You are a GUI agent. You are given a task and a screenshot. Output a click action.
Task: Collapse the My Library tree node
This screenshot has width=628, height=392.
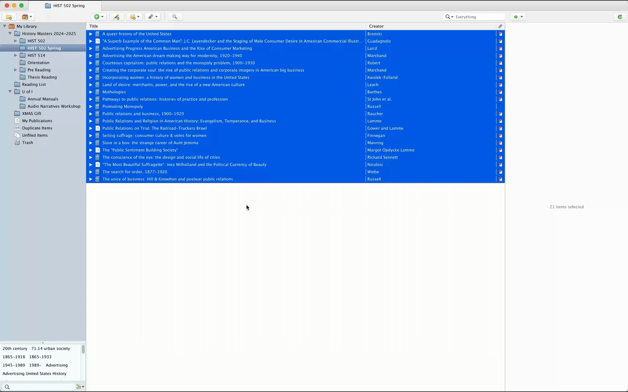[5, 26]
